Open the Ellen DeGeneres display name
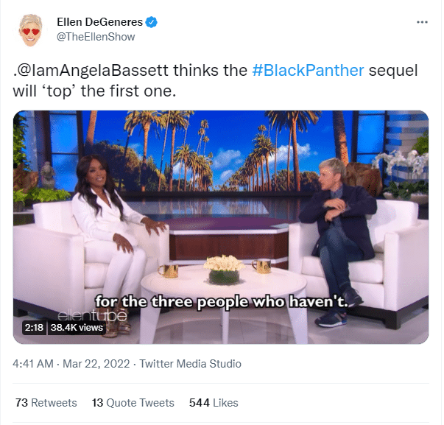The image size is (444, 425). click(x=99, y=22)
